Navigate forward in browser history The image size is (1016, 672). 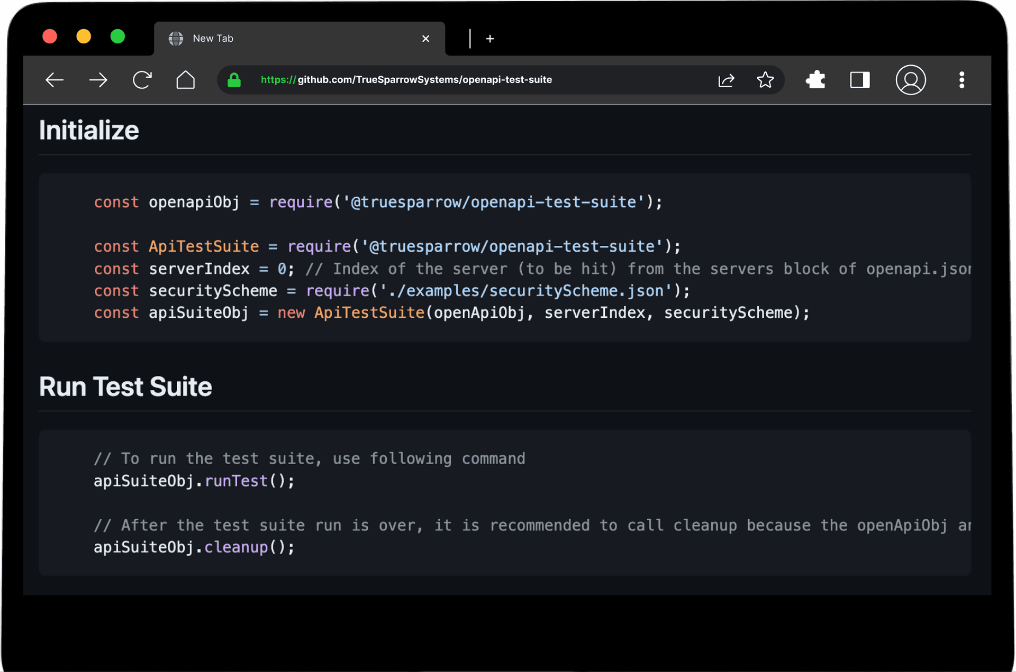[x=98, y=80]
